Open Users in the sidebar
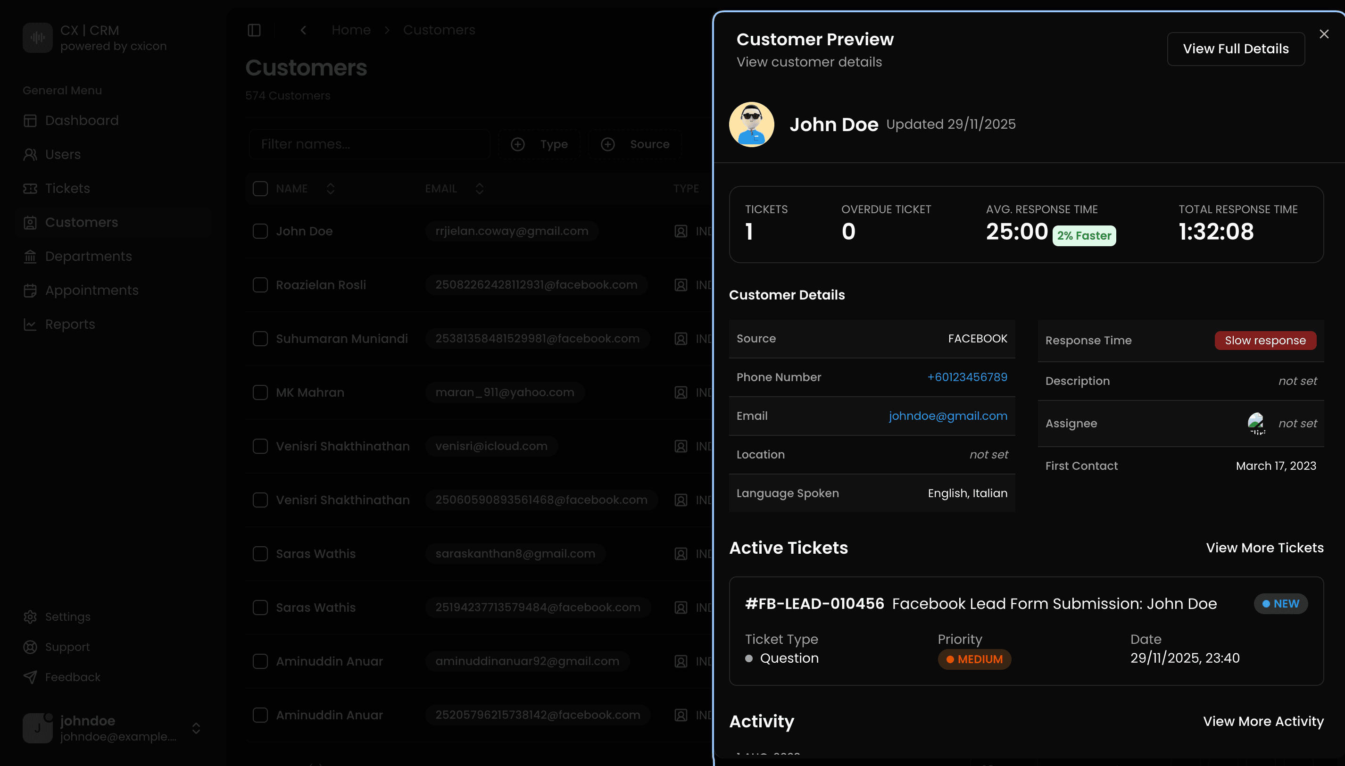Image resolution: width=1345 pixels, height=766 pixels. [x=113, y=154]
